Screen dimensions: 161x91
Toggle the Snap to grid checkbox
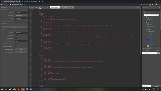[16, 38]
